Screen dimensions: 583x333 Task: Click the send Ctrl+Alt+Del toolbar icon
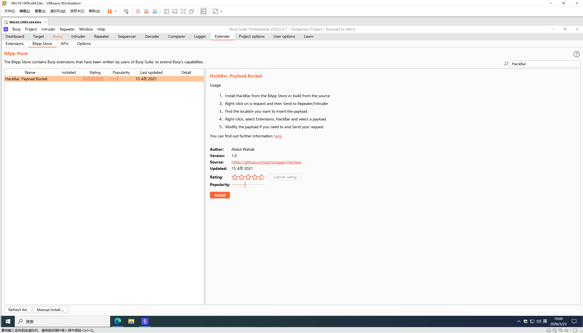[x=126, y=11]
